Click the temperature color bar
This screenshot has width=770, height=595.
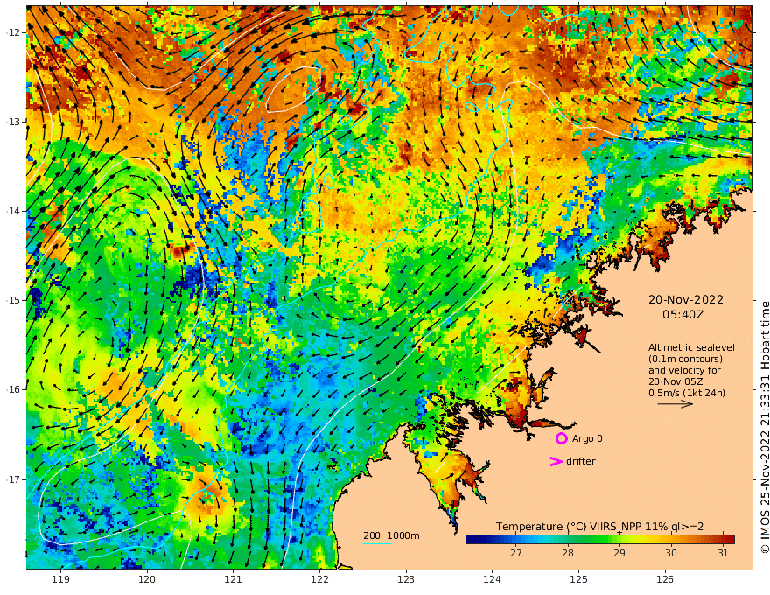(600, 539)
